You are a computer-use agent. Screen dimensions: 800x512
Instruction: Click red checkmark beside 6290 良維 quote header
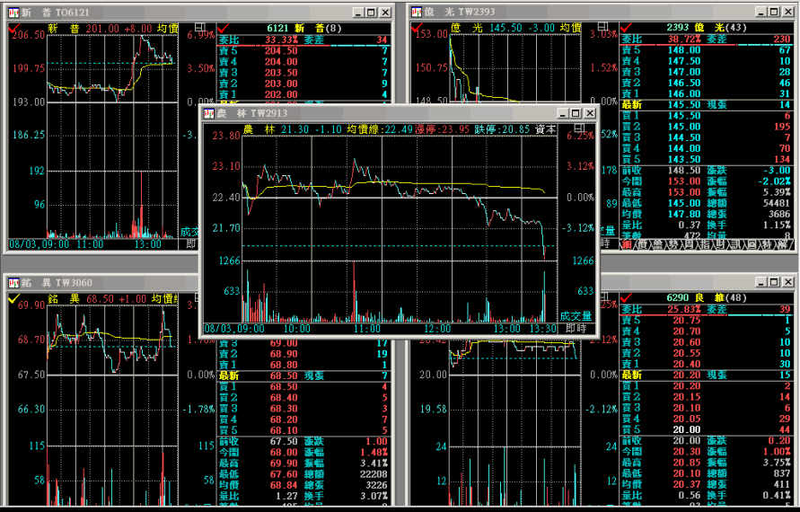(x=626, y=297)
